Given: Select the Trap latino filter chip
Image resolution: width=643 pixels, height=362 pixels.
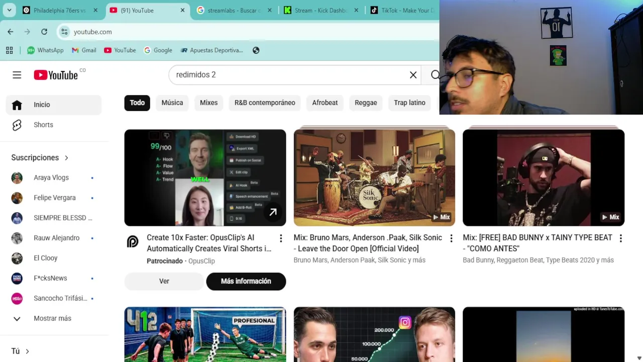Looking at the screenshot, I should [x=409, y=103].
